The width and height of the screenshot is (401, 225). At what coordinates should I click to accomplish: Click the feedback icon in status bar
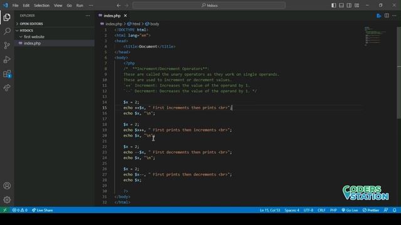pyautogui.click(x=386, y=210)
